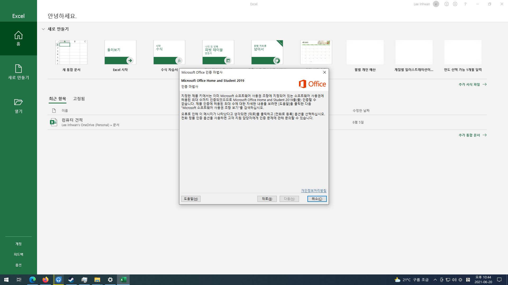
Task: Launch Microsoft Edge from the taskbar
Action: point(33,280)
